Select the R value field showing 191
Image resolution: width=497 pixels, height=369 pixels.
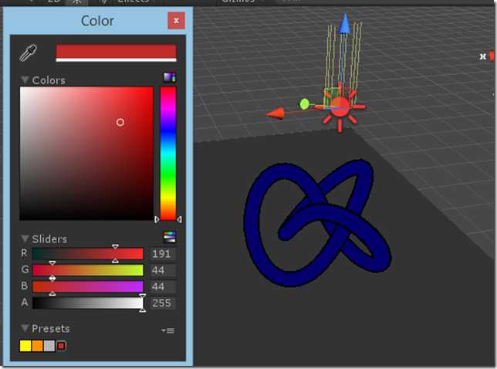162,254
